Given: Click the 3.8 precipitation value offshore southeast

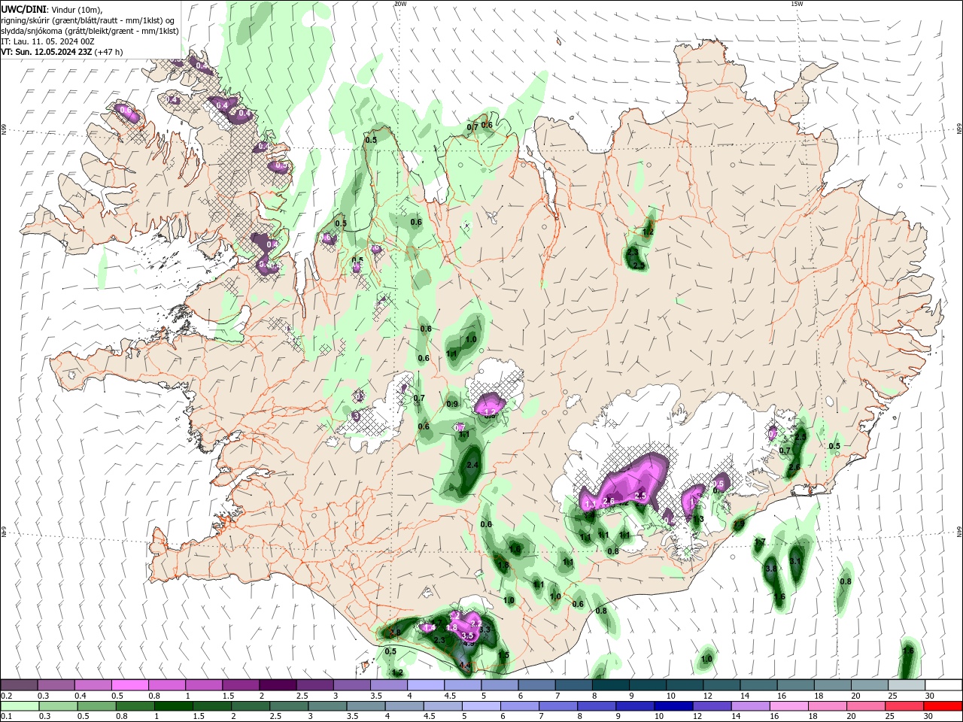Looking at the screenshot, I should click(x=770, y=569).
